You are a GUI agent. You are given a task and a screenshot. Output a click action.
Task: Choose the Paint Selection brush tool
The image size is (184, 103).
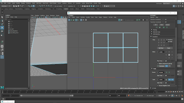point(2,24)
